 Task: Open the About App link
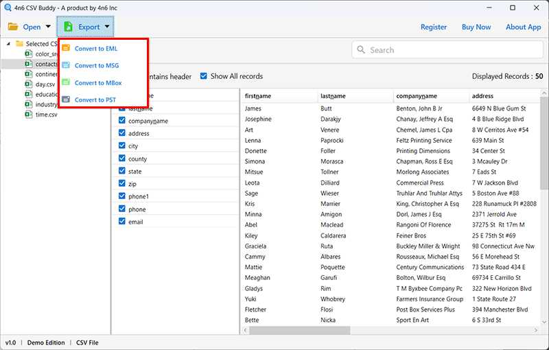click(x=523, y=27)
